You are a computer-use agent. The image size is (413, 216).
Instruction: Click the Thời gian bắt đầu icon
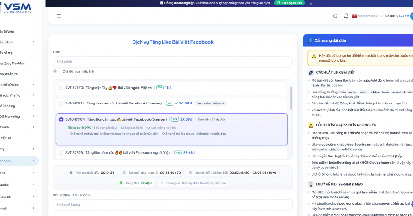pos(71,172)
